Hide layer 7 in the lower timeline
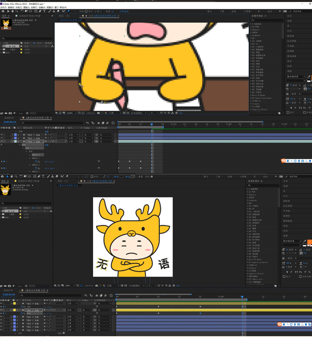This screenshot has width=312, height=337. point(1,330)
